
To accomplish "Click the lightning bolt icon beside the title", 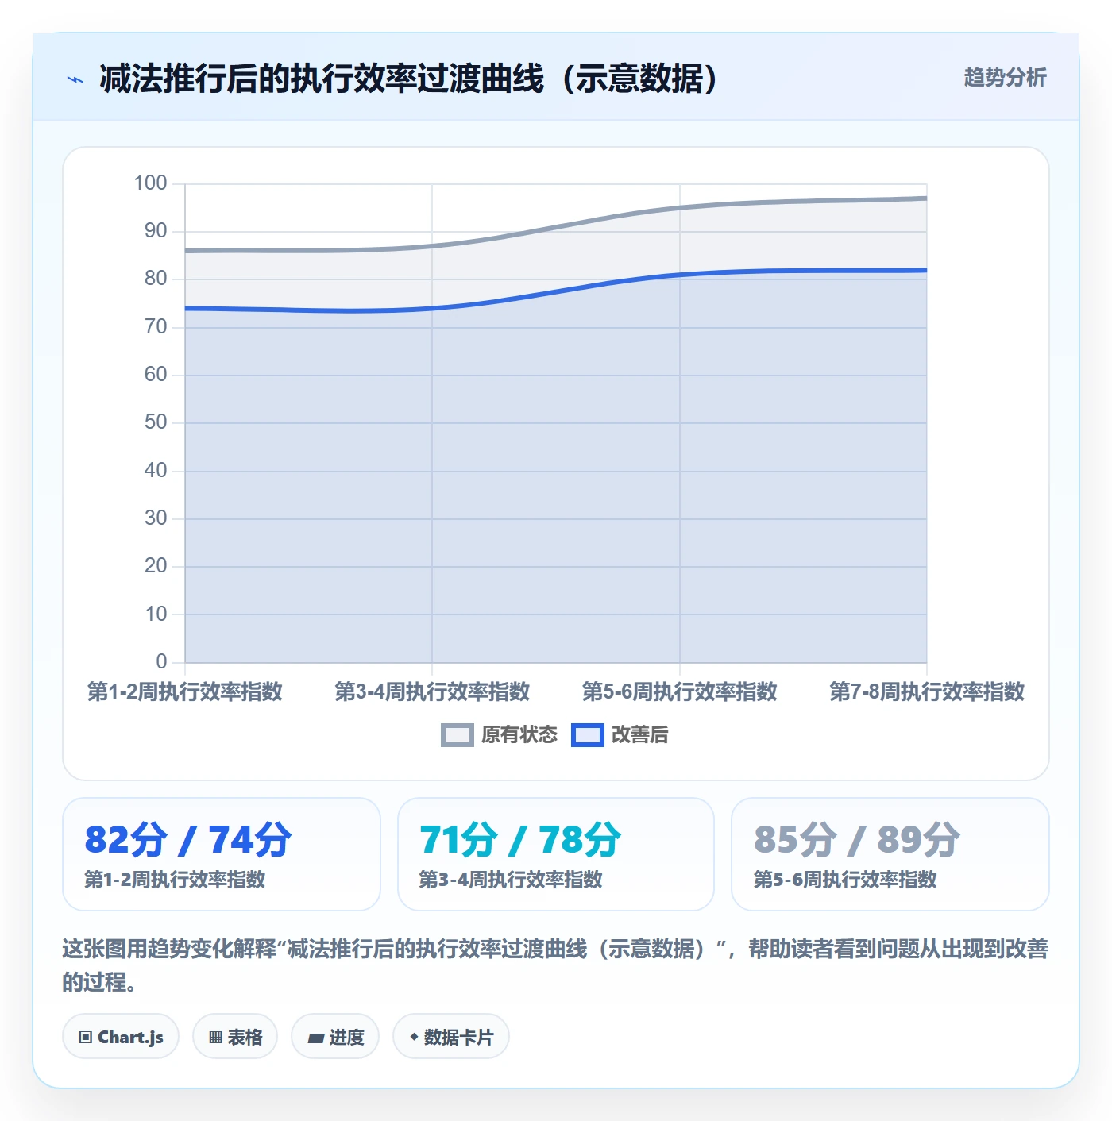I will pos(75,79).
